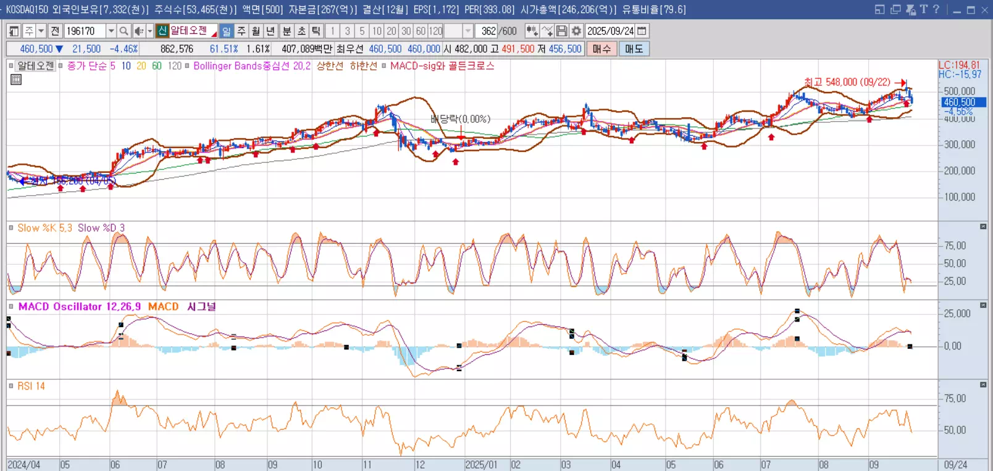Click the duplicate window icon in title bar
The image size is (993, 471).
(895, 9)
